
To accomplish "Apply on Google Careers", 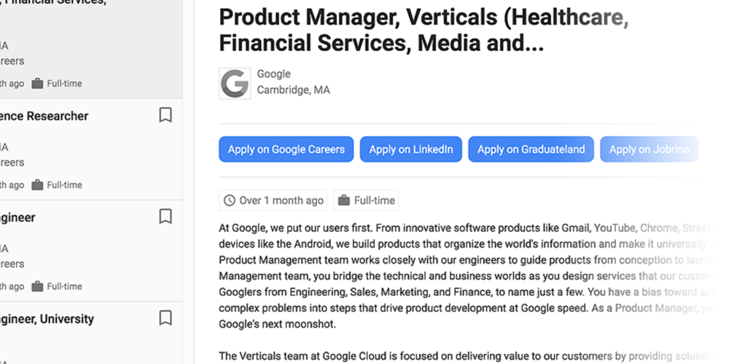I will pyautogui.click(x=286, y=149).
